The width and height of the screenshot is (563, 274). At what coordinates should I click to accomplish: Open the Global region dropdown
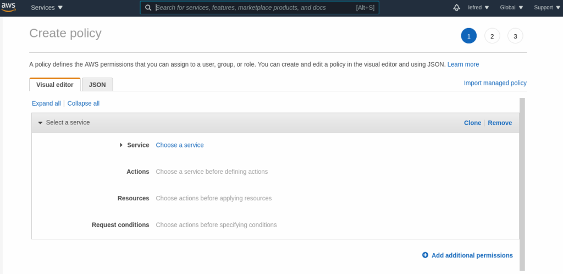[511, 8]
